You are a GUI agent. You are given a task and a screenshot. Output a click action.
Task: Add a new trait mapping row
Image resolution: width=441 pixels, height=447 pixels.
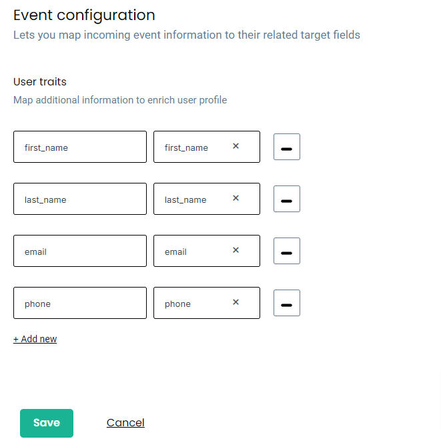point(35,339)
